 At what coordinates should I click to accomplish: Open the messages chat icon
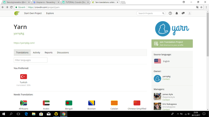[183, 13]
